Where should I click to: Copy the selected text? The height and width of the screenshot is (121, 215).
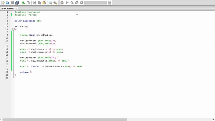pyautogui.click(x=39, y=3)
